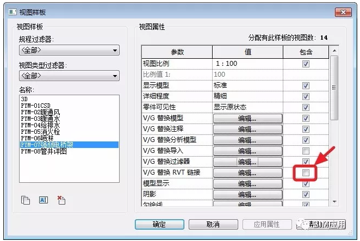Click 编辑 button for V/G 替换模型
The width and height of the screenshot is (360, 241).
tap(247, 118)
